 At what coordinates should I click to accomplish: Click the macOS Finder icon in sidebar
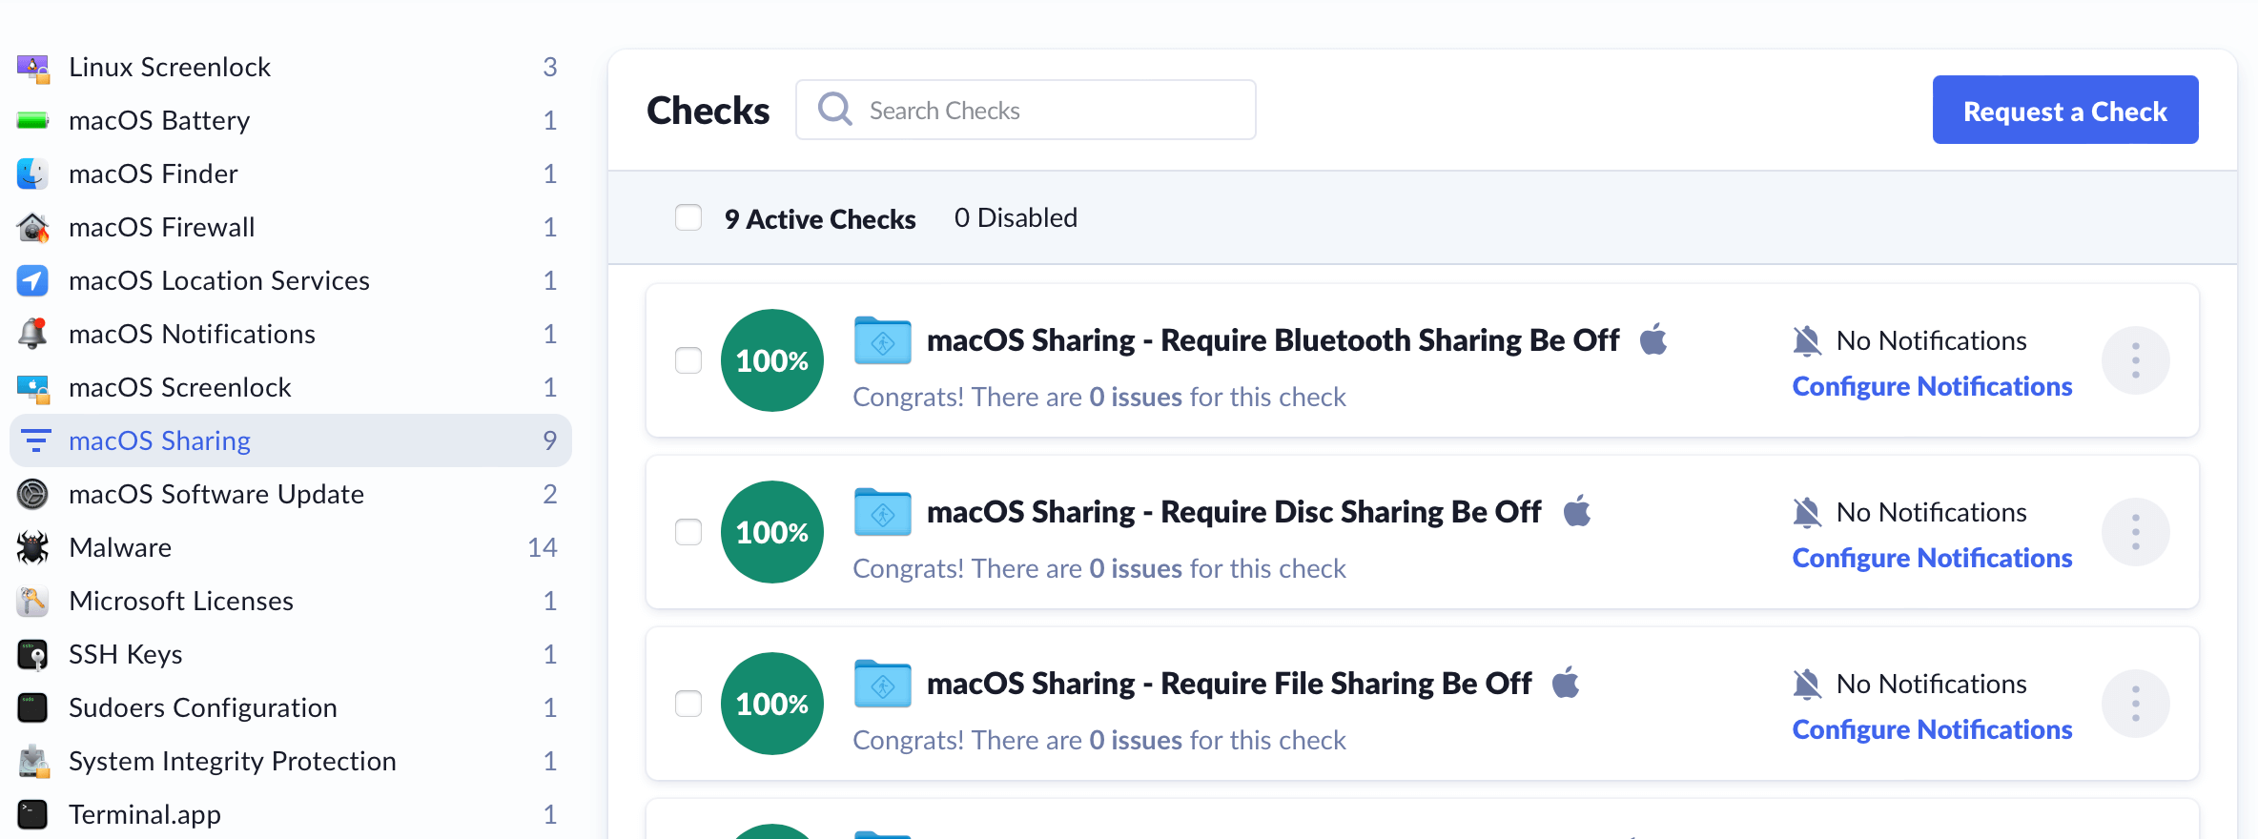(32, 174)
